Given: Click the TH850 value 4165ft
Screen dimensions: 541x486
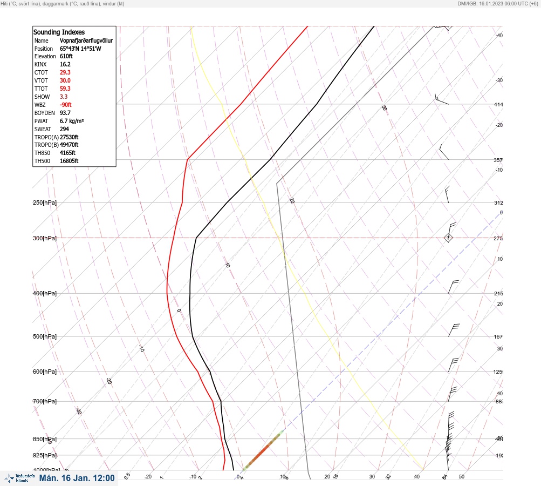Looking at the screenshot, I should point(67,153).
